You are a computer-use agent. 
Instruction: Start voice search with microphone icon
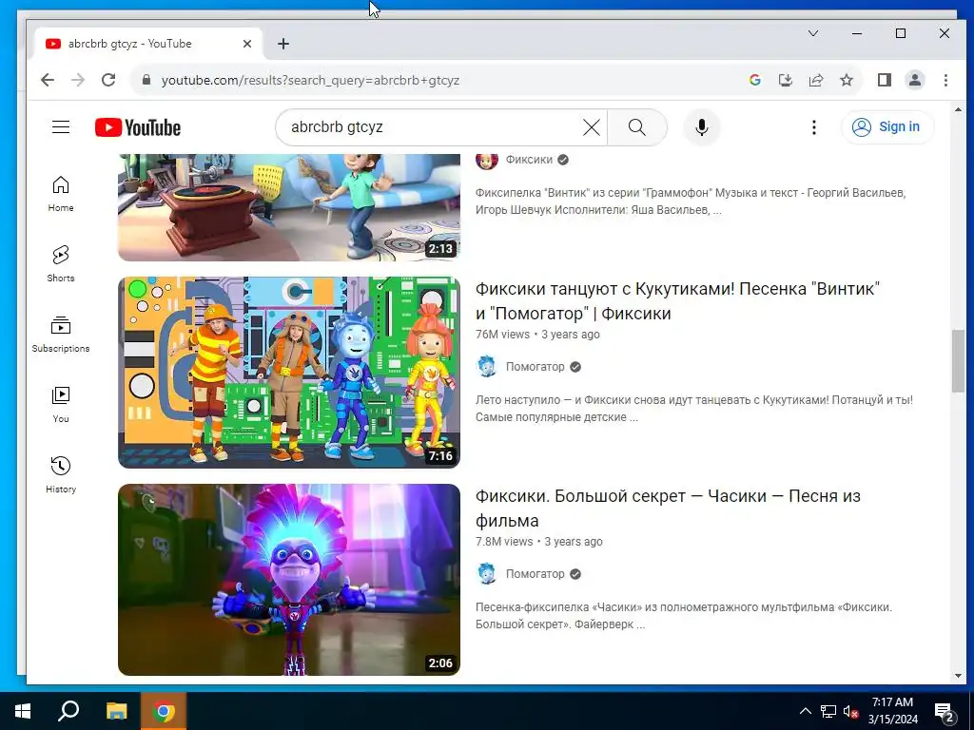click(x=701, y=127)
